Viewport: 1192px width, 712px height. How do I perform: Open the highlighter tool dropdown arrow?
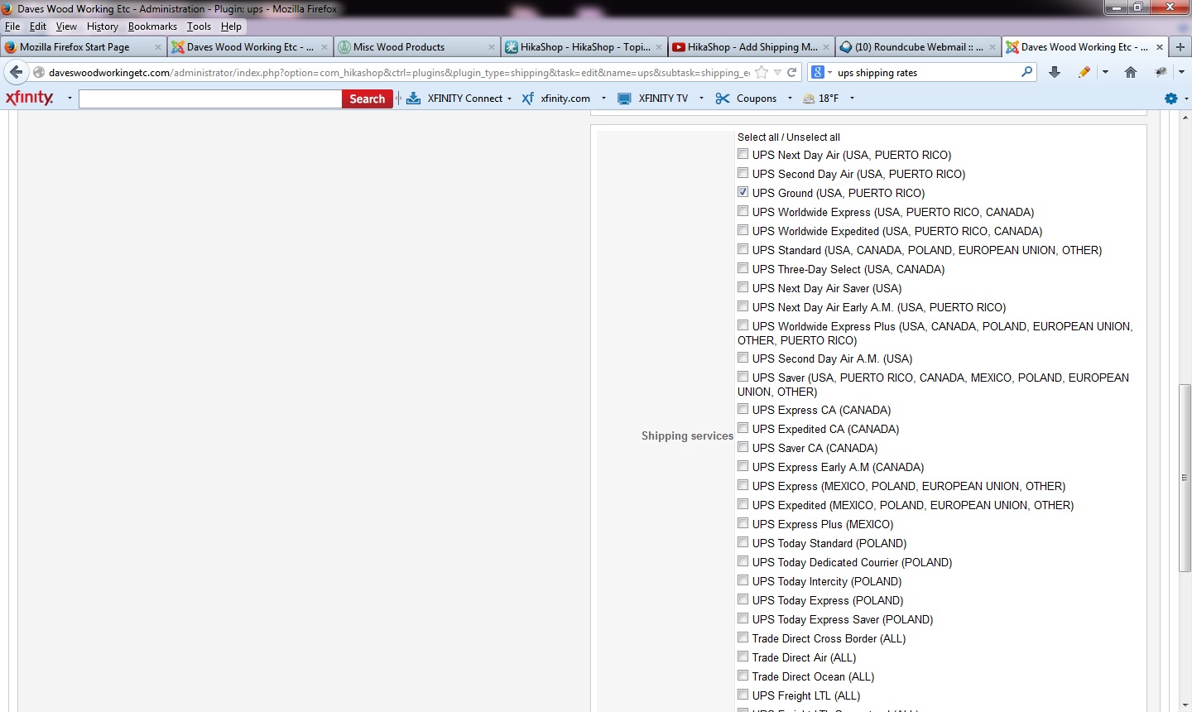[1105, 73]
